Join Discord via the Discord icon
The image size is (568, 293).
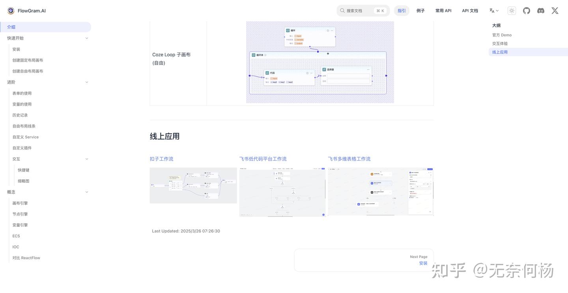pos(540,10)
